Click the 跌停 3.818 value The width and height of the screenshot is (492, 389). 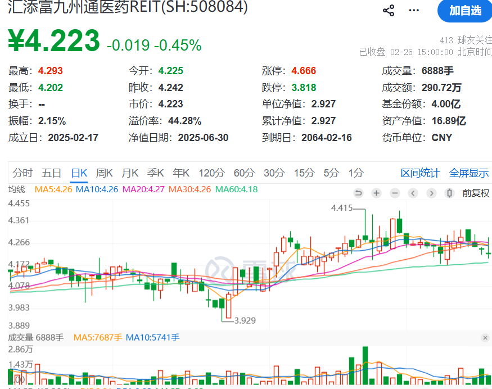coord(304,88)
